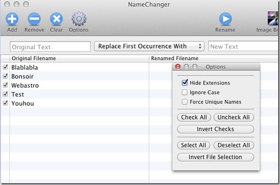Click the Clear list icon

(56, 19)
